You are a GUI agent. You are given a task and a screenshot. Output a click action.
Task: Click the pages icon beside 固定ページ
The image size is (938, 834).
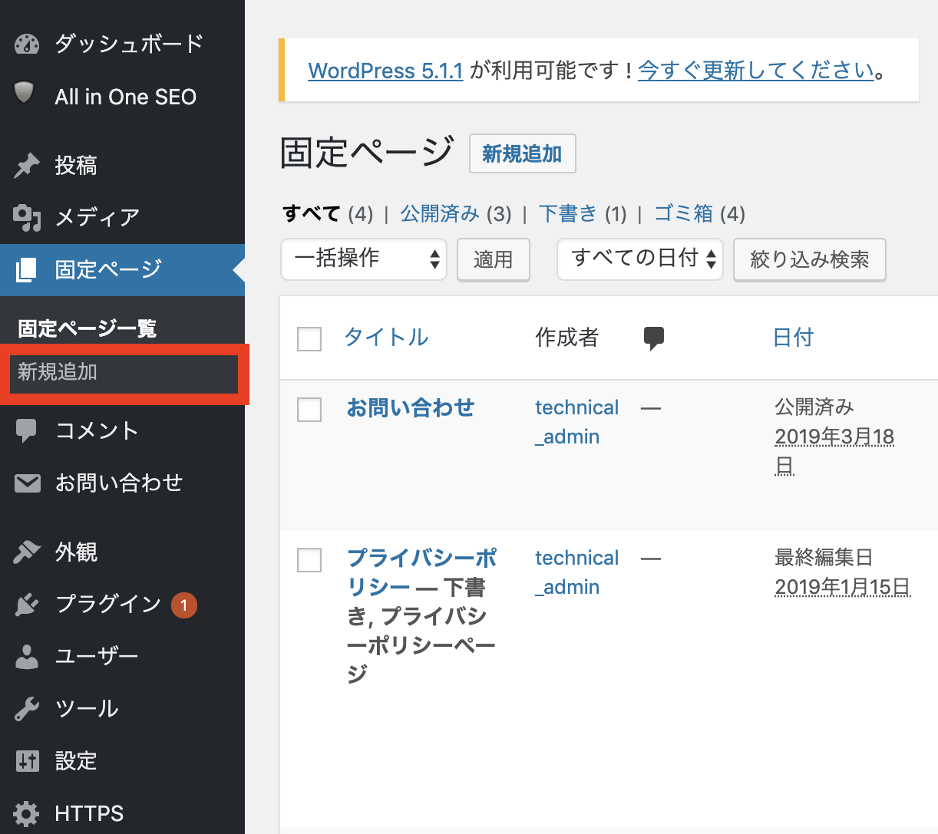tap(26, 270)
